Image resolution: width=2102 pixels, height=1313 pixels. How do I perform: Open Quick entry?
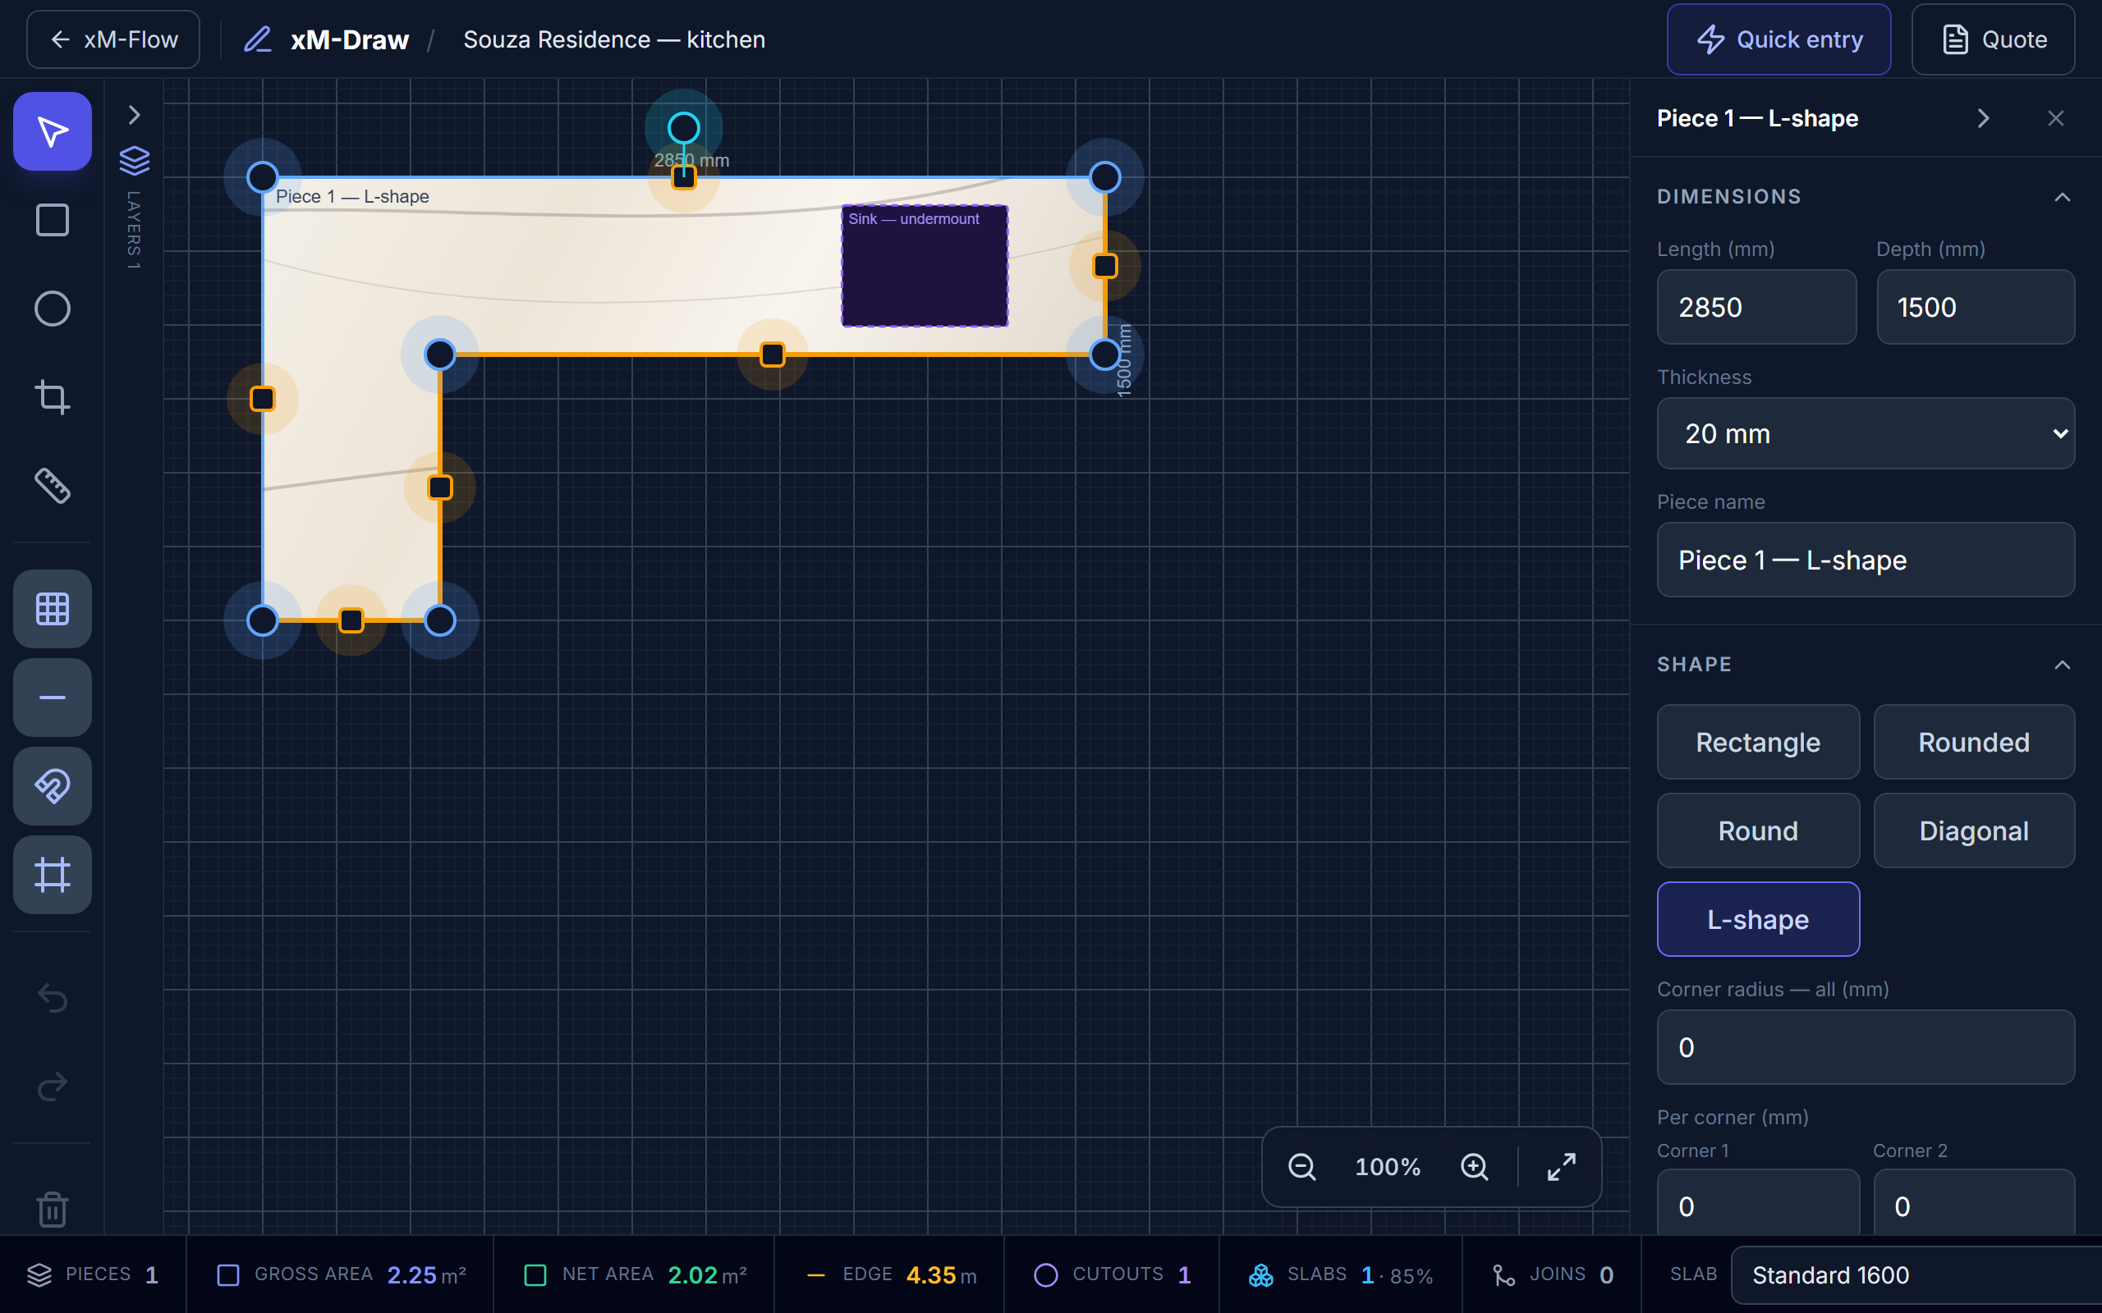(1778, 39)
